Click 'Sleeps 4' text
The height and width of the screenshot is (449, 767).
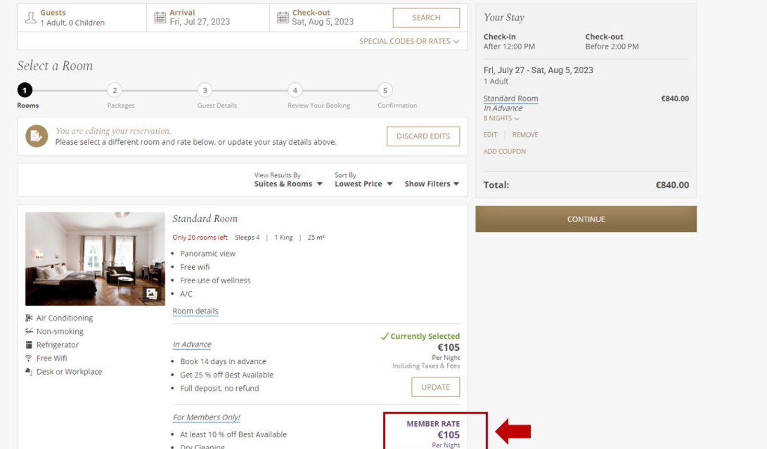247,238
